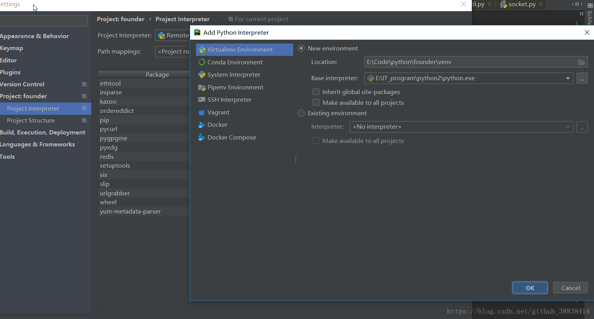Open Project Interpreter Remote dropdown
594x319 pixels.
point(172,35)
